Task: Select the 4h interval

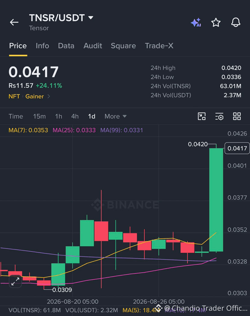Action: [x=75, y=116]
